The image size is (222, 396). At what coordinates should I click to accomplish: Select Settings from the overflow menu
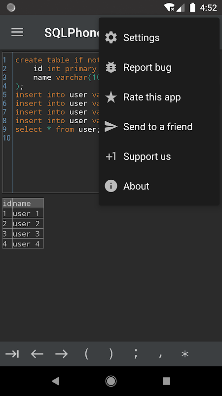pos(159,38)
